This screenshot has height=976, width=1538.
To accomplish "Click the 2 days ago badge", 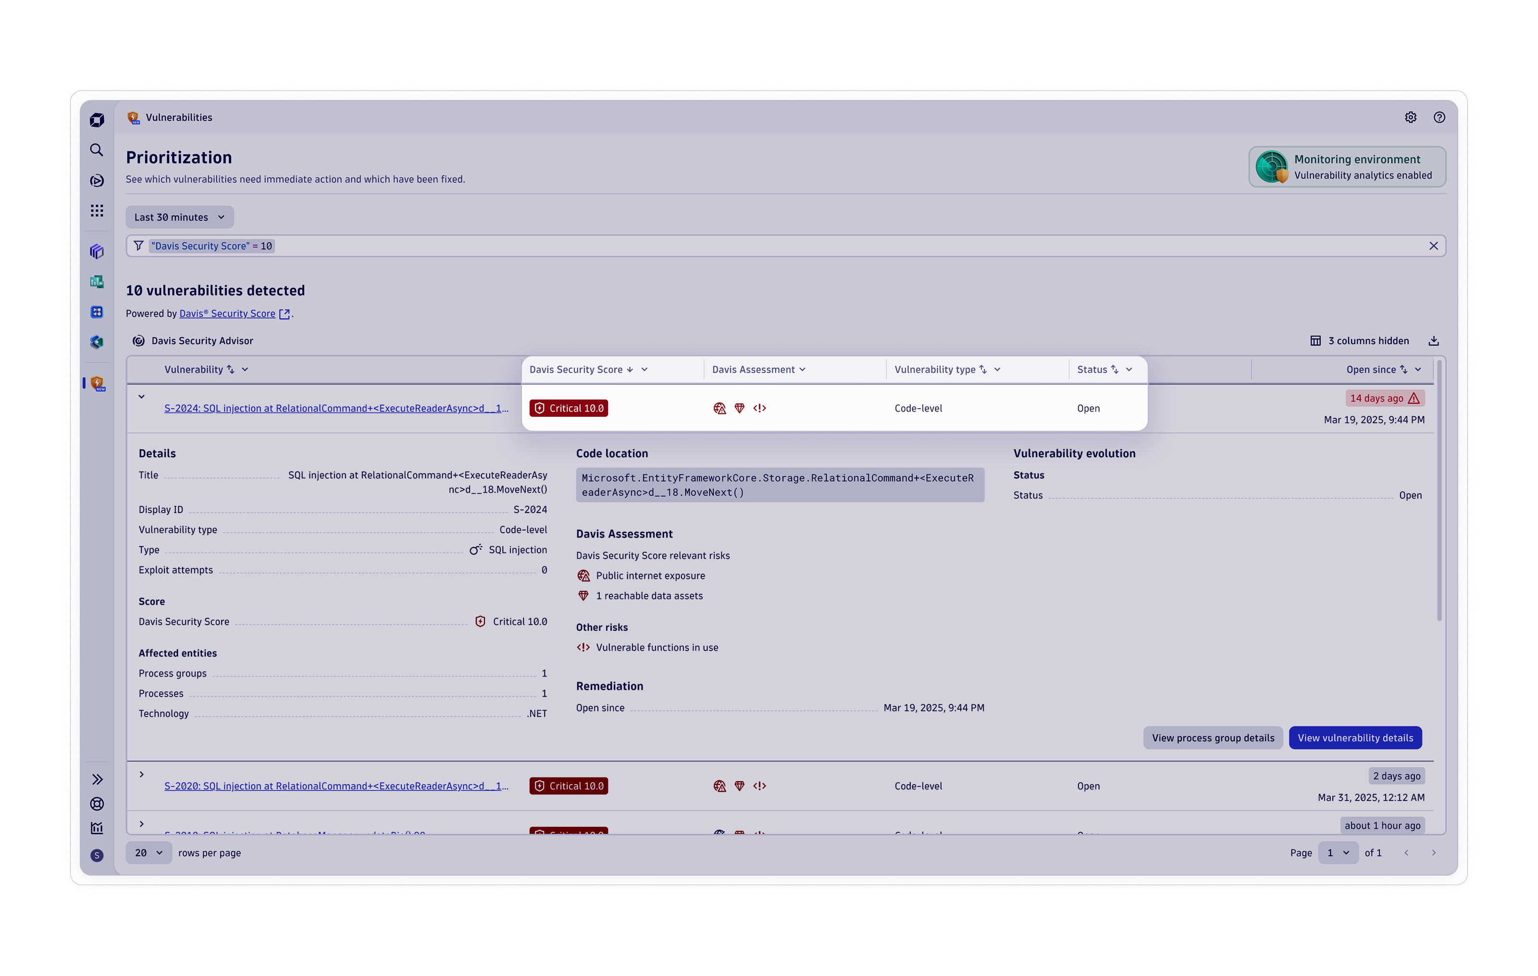I will pyautogui.click(x=1397, y=776).
